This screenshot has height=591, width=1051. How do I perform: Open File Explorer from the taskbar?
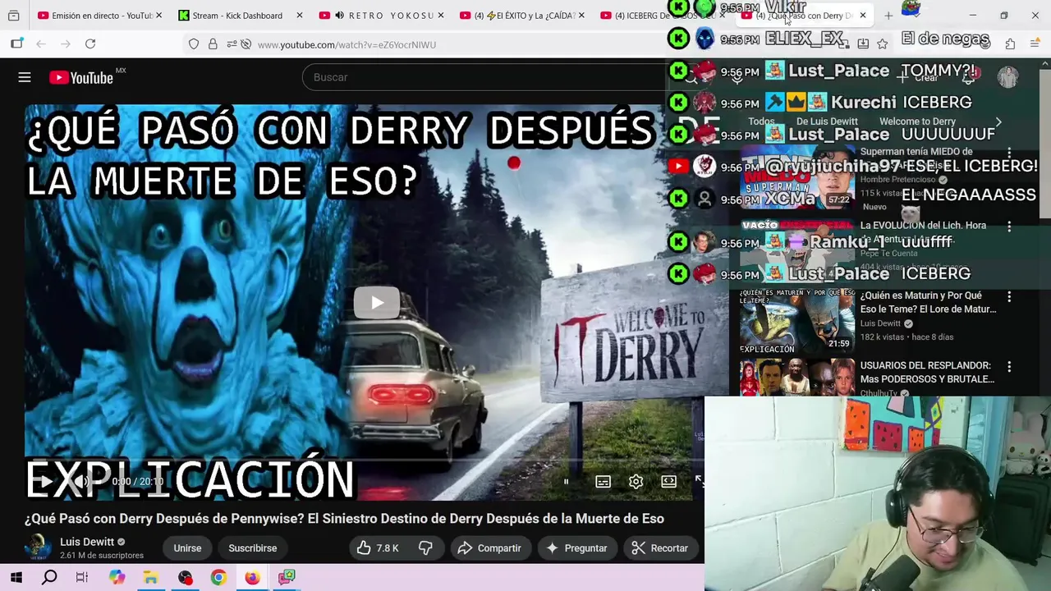click(x=150, y=578)
